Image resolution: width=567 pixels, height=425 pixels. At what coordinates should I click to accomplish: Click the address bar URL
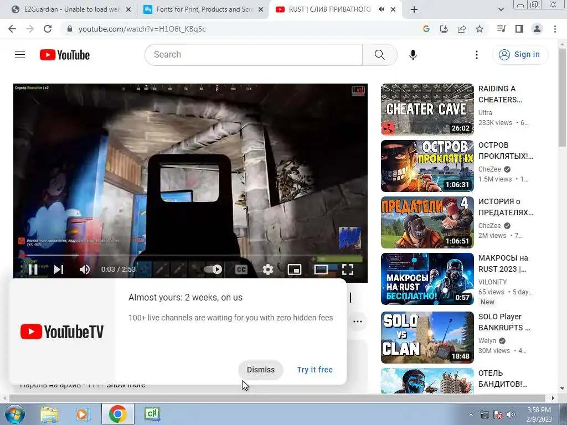142,29
